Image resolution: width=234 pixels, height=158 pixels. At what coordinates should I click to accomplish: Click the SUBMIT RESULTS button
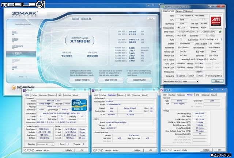[82, 80]
